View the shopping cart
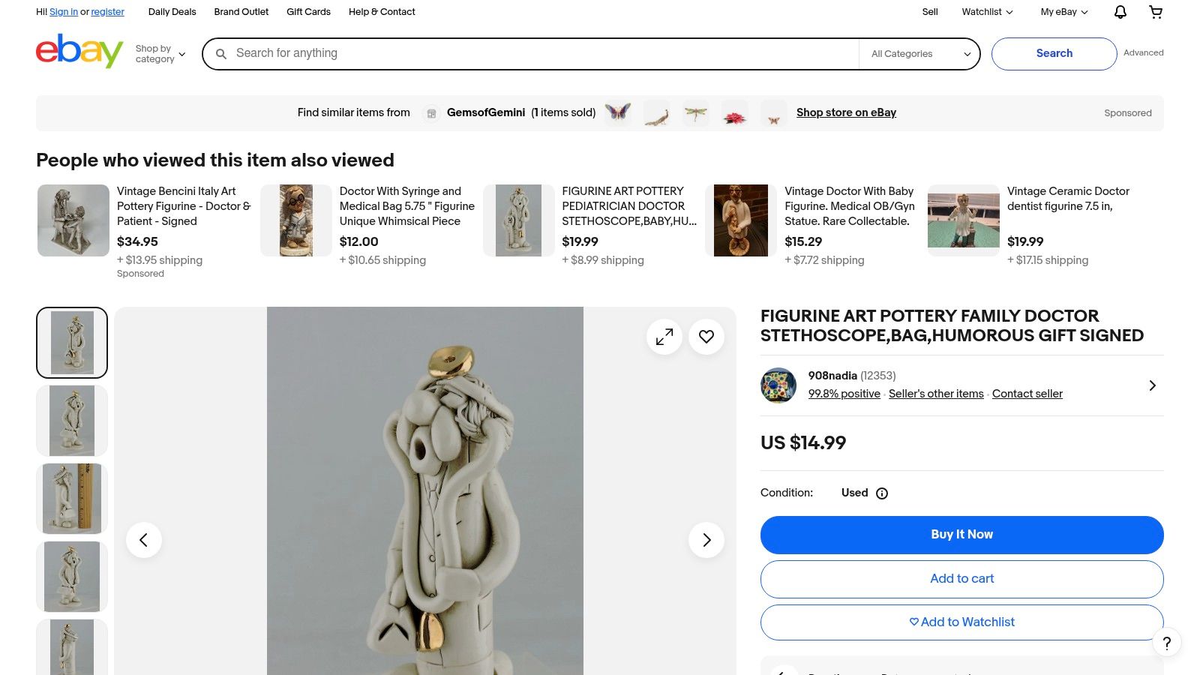Viewport: 1200px width, 675px height. click(1156, 12)
